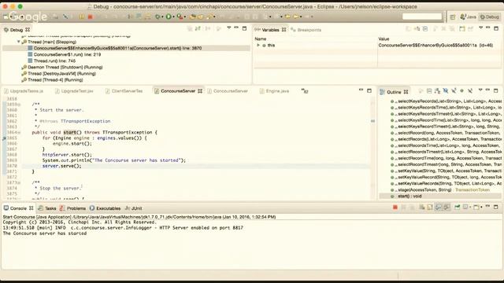The width and height of the screenshot is (504, 283).
Task: Select Daemon Thread [Shutdown] (Running)
Action: [65, 67]
